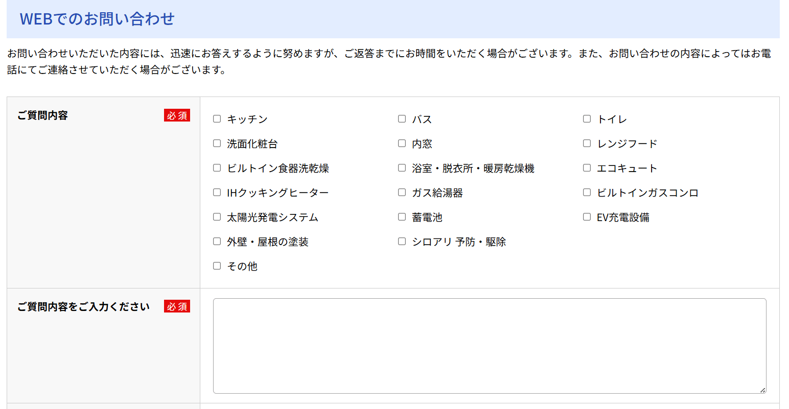
Task: Enable the 洗面化粧台 checkbox
Action: click(217, 143)
